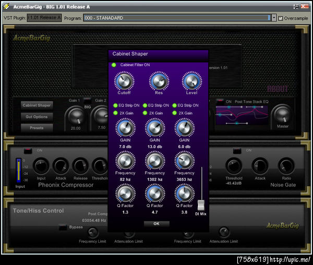The width and height of the screenshot is (313, 265).
Task: Toggle the first EQ Strip ON light
Action: [x=115, y=105]
